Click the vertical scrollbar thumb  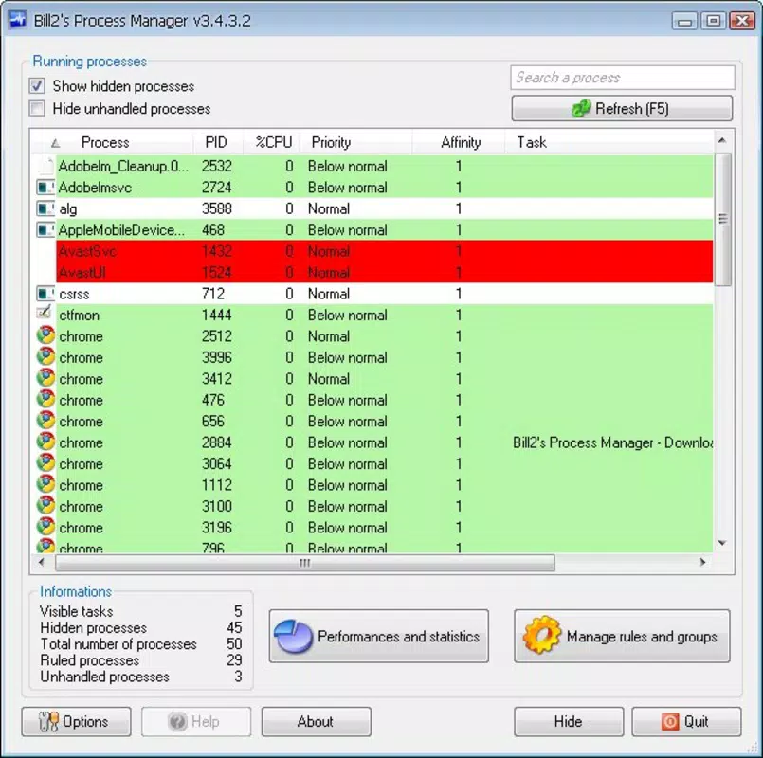click(x=723, y=219)
